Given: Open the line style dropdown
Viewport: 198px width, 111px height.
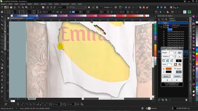Looking at the screenshot, I should tap(101, 12).
